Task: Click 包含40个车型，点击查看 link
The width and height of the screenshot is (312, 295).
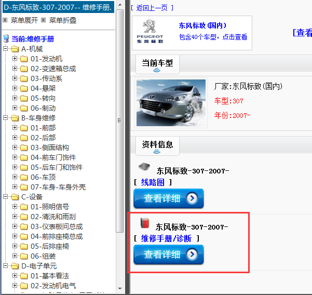Action: point(213,37)
